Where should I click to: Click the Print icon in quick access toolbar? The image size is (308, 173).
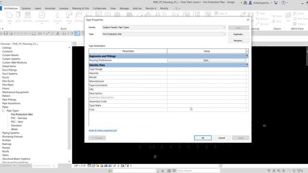tap(34, 34)
